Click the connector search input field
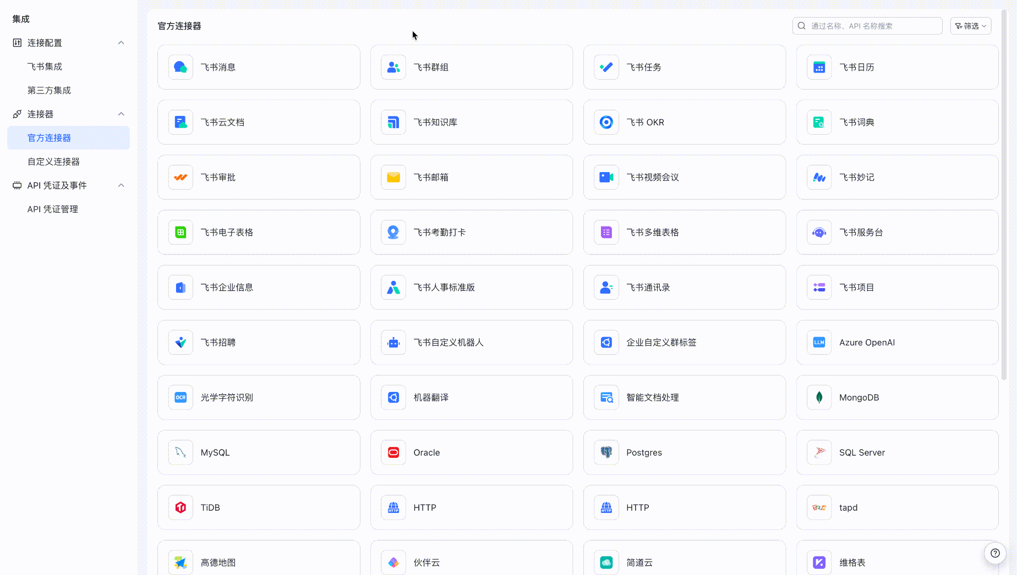This screenshot has height=575, width=1017. pyautogui.click(x=867, y=26)
